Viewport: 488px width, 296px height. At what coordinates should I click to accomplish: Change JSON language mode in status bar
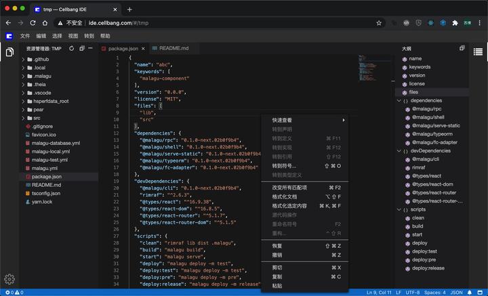click(456, 292)
